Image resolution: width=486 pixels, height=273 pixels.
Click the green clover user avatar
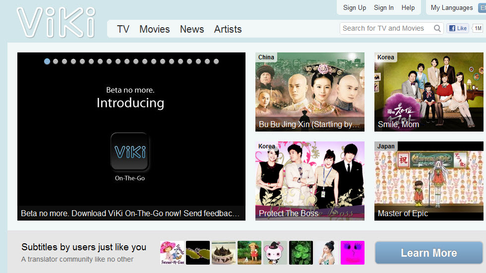tap(301, 253)
